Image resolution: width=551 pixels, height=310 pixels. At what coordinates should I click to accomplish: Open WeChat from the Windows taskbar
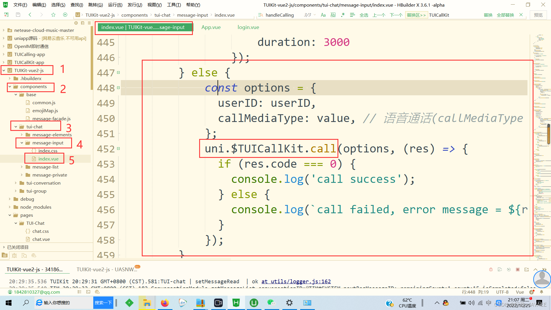point(271,303)
